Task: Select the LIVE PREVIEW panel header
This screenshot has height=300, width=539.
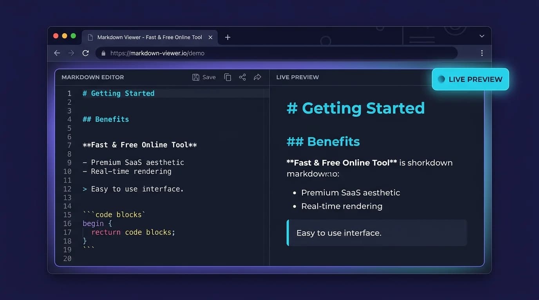Action: [297, 77]
